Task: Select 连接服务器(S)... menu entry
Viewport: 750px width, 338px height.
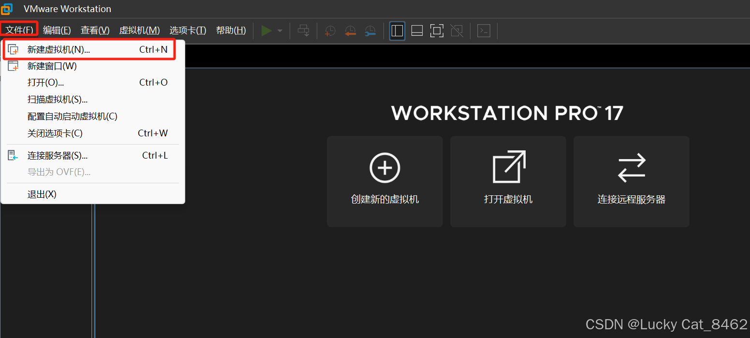Action: click(93, 156)
